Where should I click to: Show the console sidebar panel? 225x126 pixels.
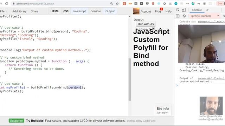pyautogui.click(x=178, y=16)
